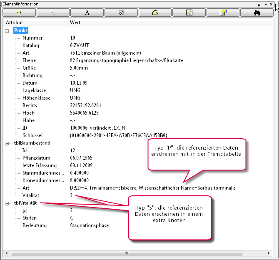Click the value 7511 Einzelner Baum (allgemein)
279x260 pixels.
[x=105, y=53]
